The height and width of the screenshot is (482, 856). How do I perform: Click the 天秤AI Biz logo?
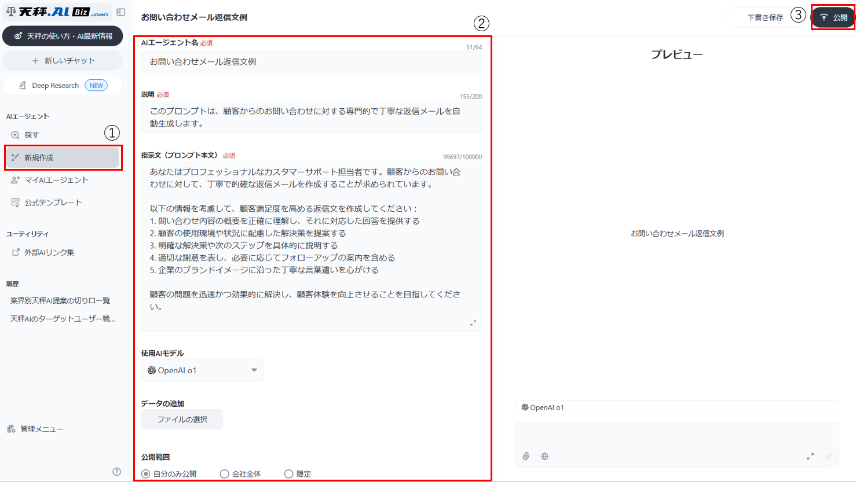pos(57,12)
